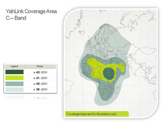This screenshot has height=125, width=166.
Task: Click the '> 40 dBW' power label
Action: pos(40,84)
